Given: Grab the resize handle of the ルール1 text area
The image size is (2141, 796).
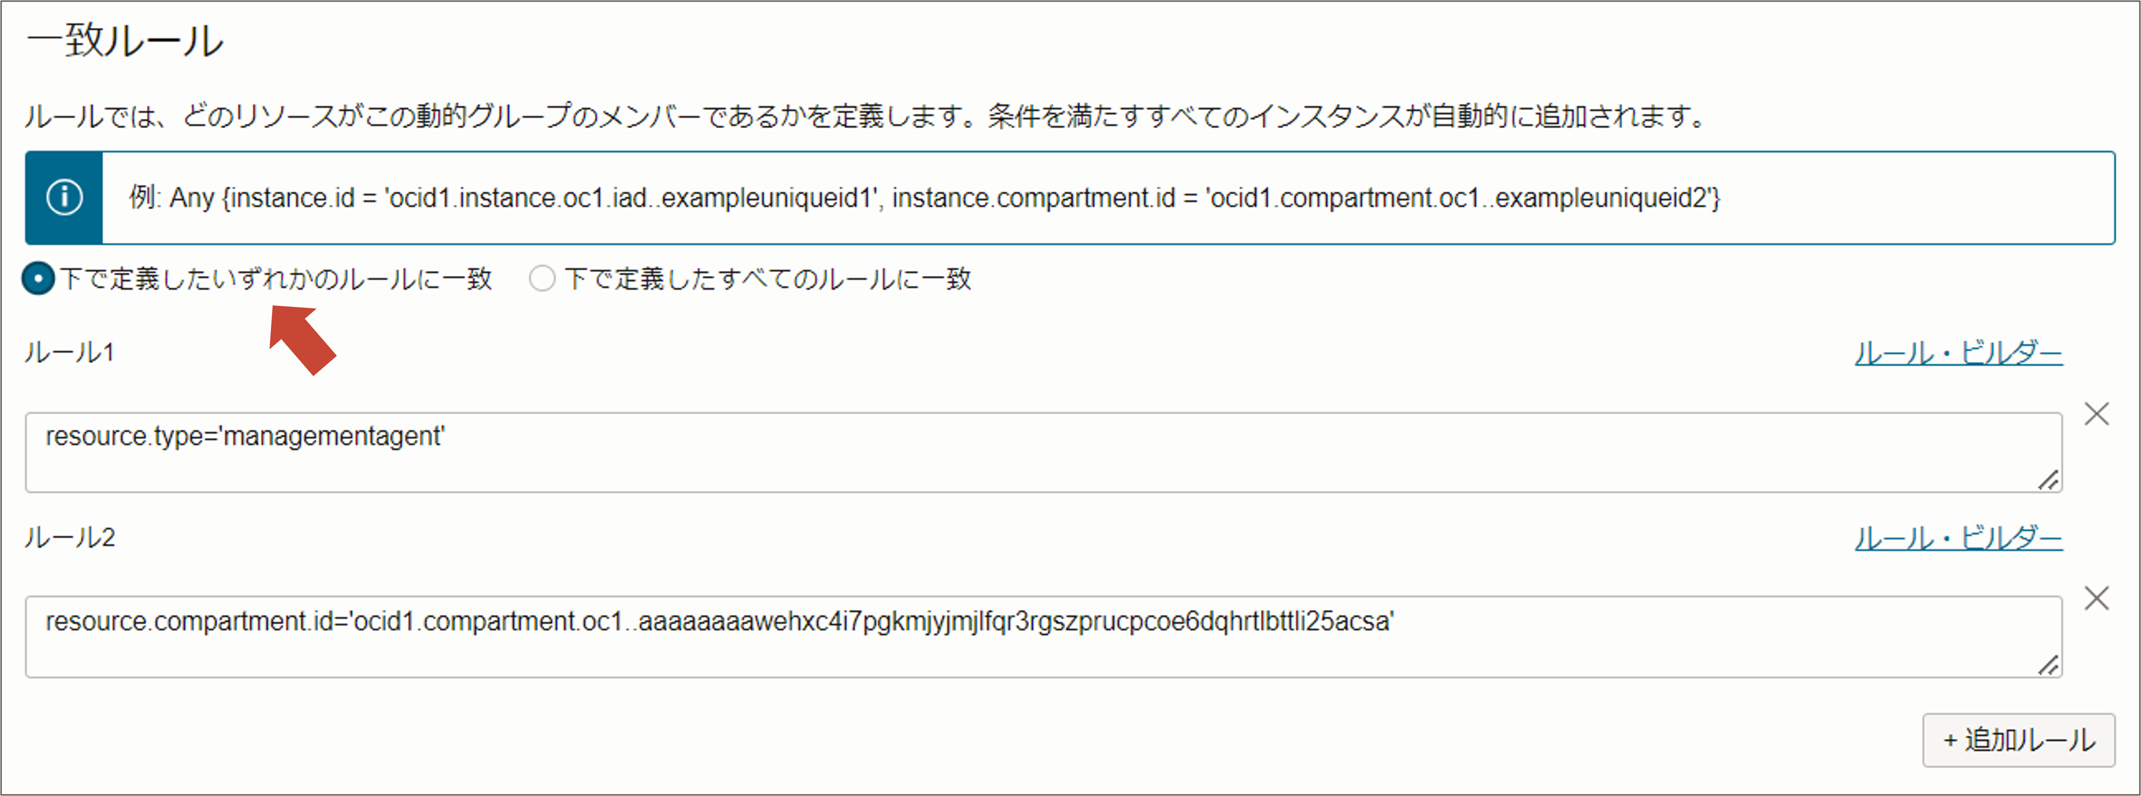Looking at the screenshot, I should pos(2048,480).
